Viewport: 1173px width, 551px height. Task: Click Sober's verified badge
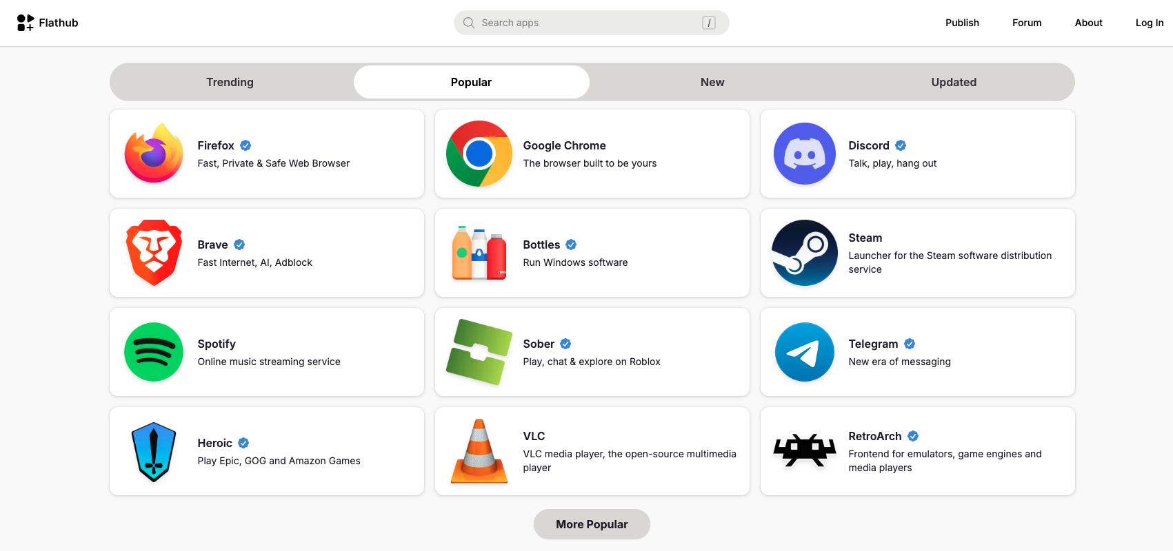(x=565, y=344)
